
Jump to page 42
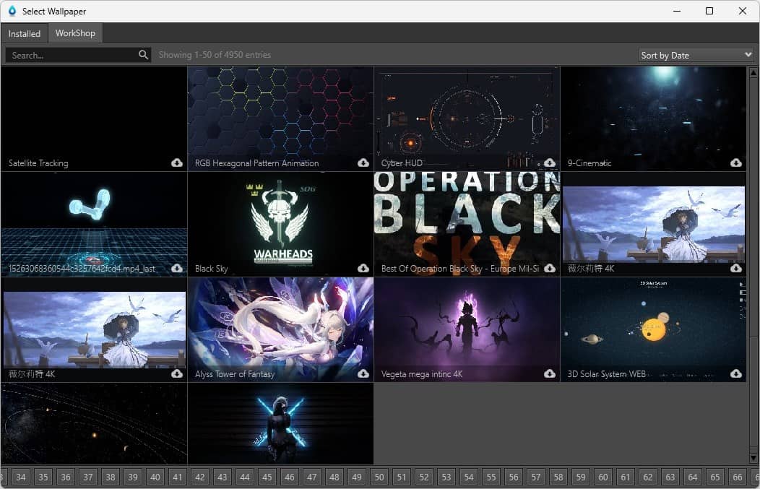click(x=199, y=477)
